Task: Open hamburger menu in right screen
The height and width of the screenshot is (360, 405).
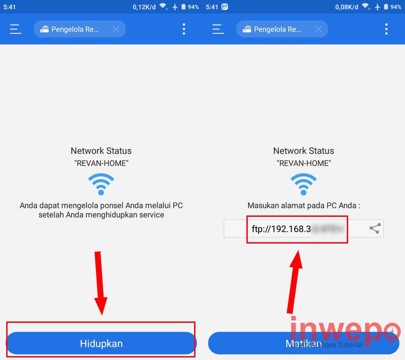Action: [x=218, y=29]
